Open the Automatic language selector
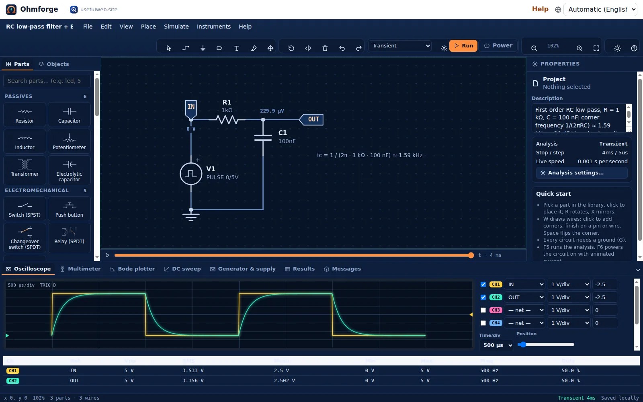 (600, 9)
